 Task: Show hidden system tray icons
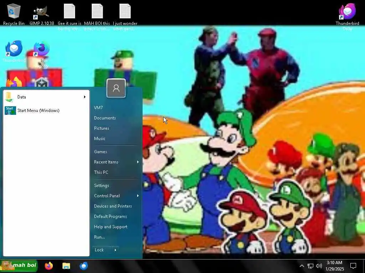point(302,266)
